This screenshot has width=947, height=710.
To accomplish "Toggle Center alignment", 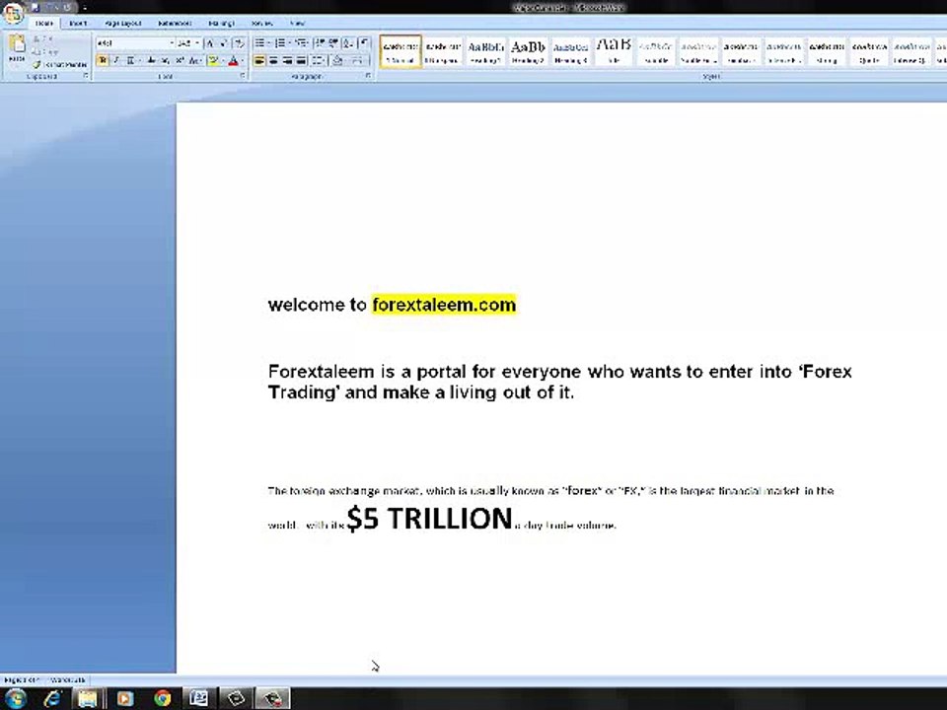I will (273, 60).
